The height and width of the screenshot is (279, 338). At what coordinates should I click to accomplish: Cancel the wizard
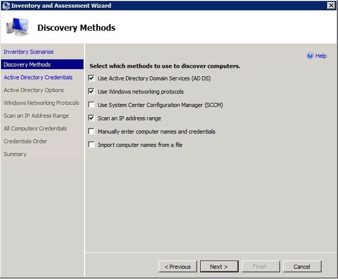point(302,267)
